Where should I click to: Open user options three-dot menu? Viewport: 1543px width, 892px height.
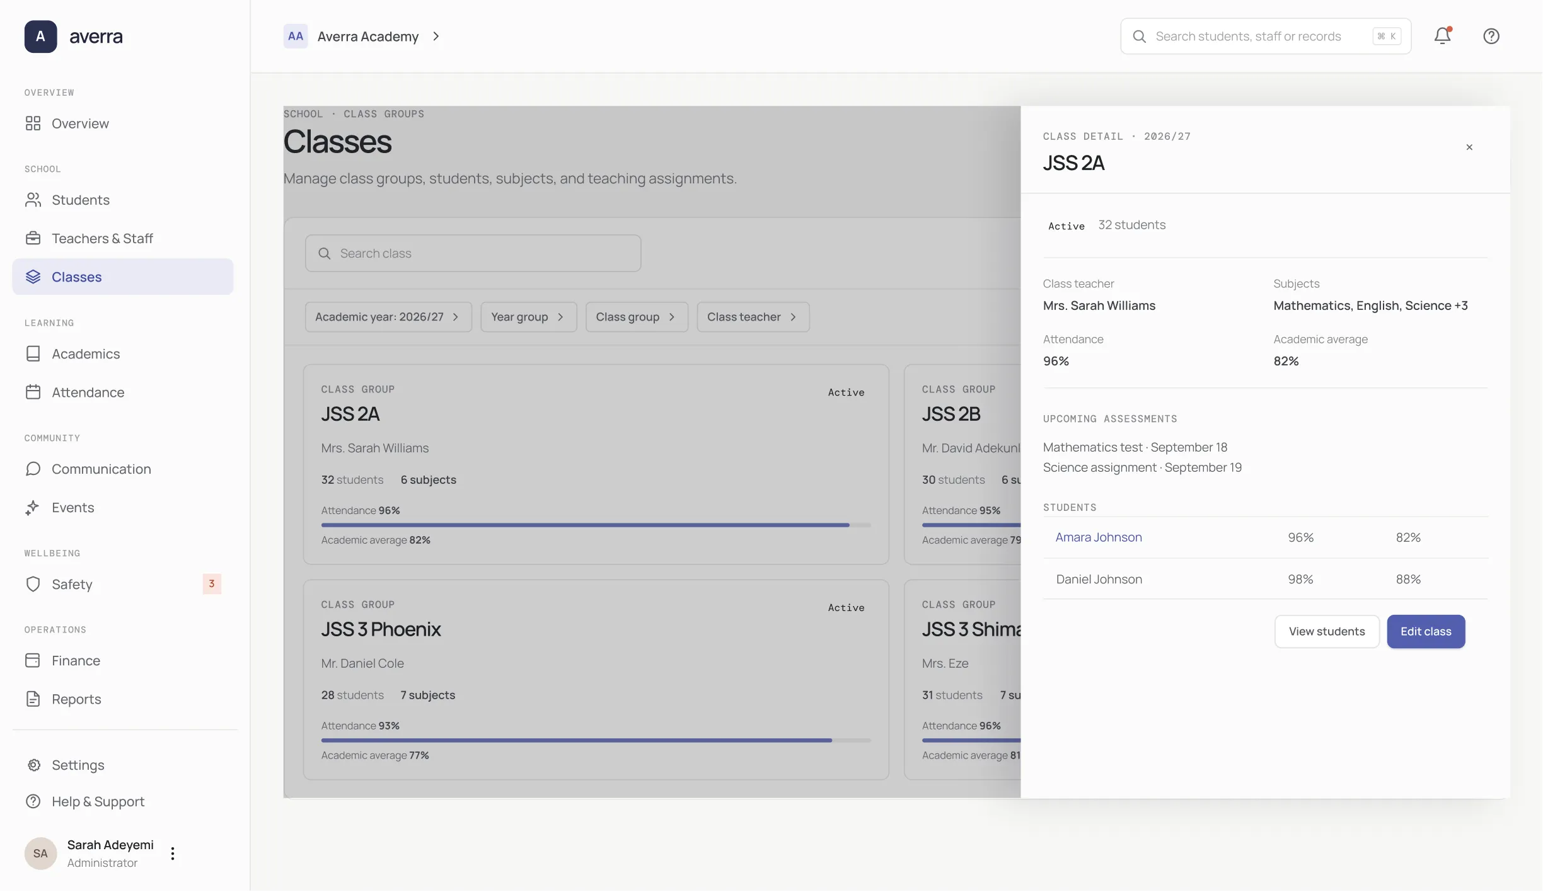pos(173,854)
